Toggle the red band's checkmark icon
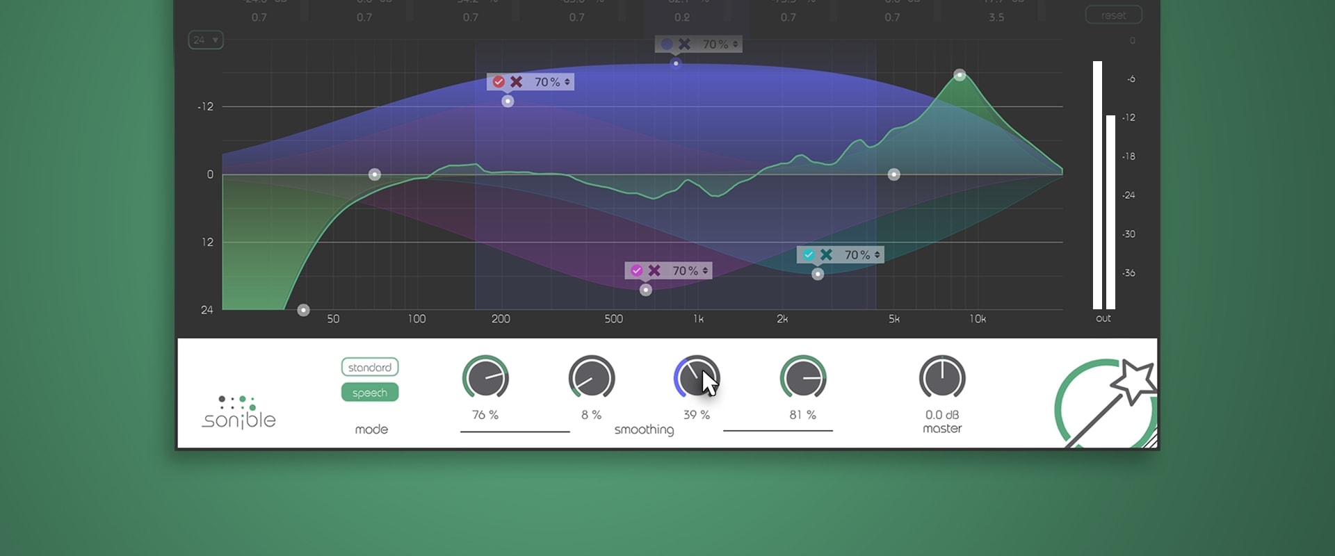This screenshot has height=556, width=1335. 499,82
